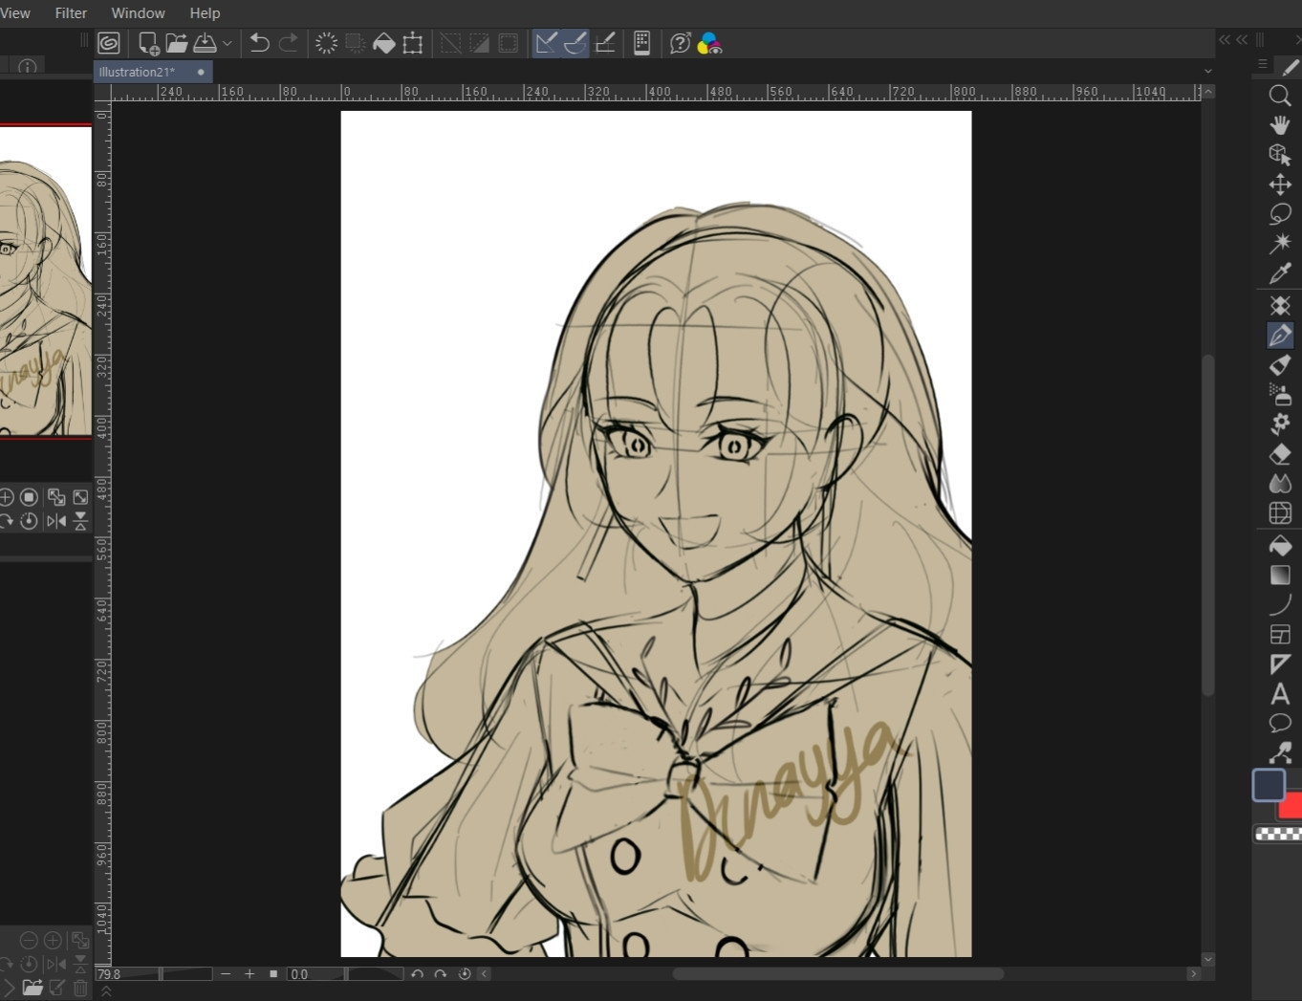The width and height of the screenshot is (1302, 1001).
Task: Create a new canvas from toolbar
Action: [x=148, y=43]
